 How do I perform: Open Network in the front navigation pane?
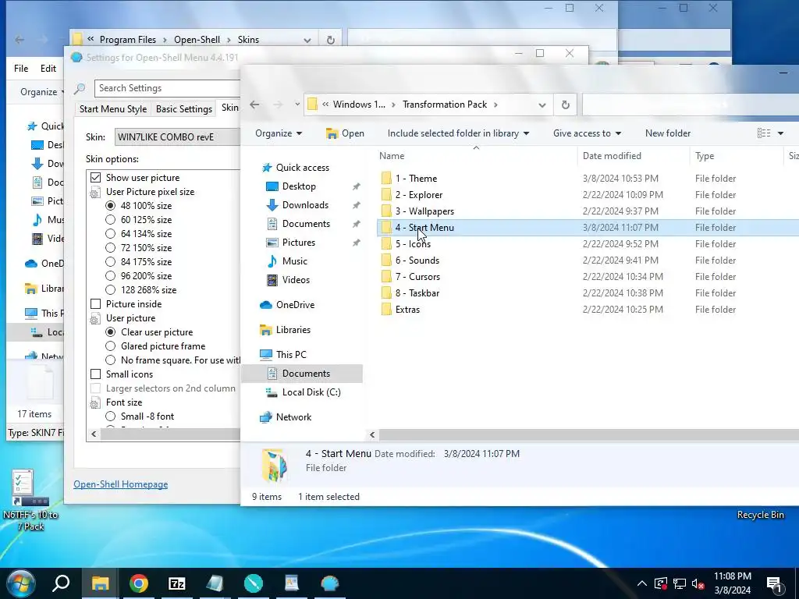(x=293, y=417)
